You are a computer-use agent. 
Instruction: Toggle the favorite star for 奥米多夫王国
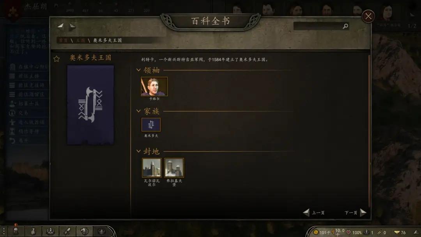point(57,59)
